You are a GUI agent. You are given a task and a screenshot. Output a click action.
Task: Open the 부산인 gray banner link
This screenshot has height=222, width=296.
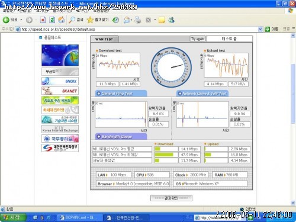60,72
